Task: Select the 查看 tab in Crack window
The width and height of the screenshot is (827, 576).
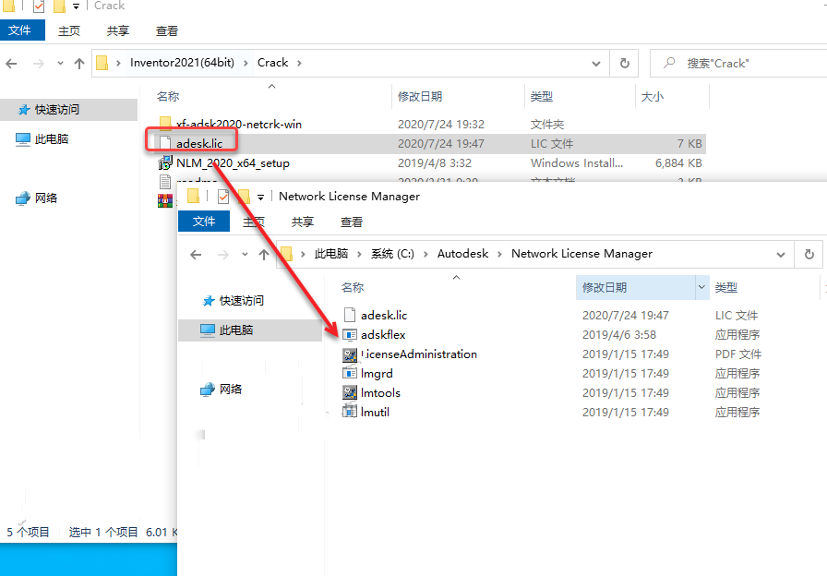Action: pos(167,31)
